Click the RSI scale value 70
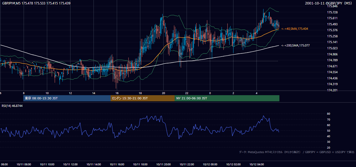 (329, 119)
